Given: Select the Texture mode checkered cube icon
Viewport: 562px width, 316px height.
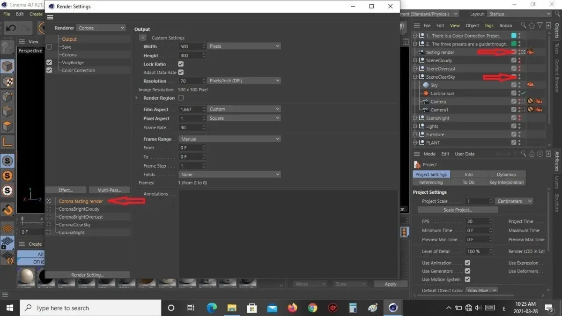Looking at the screenshot, I should pyautogui.click(x=7, y=81).
